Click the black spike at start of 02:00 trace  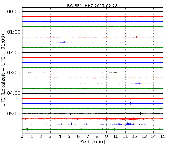click(x=30, y=52)
